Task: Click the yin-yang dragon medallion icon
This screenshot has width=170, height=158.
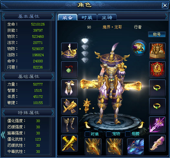Action: tap(139, 48)
